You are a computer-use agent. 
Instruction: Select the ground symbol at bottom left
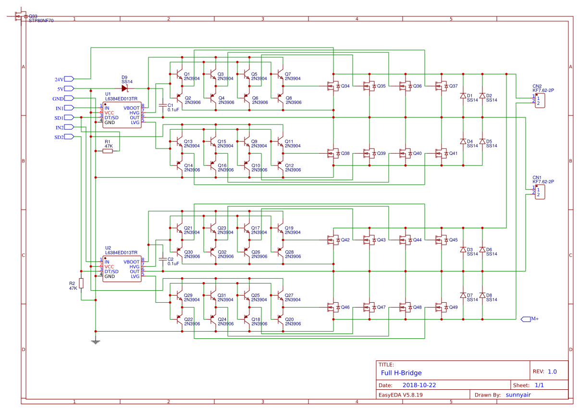[x=96, y=341]
